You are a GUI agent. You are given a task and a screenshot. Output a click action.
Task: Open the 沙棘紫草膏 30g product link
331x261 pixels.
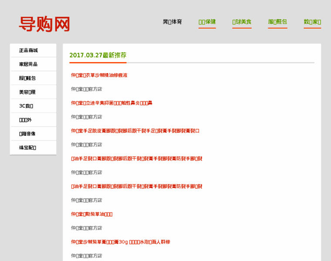pyautogui.click(x=121, y=242)
